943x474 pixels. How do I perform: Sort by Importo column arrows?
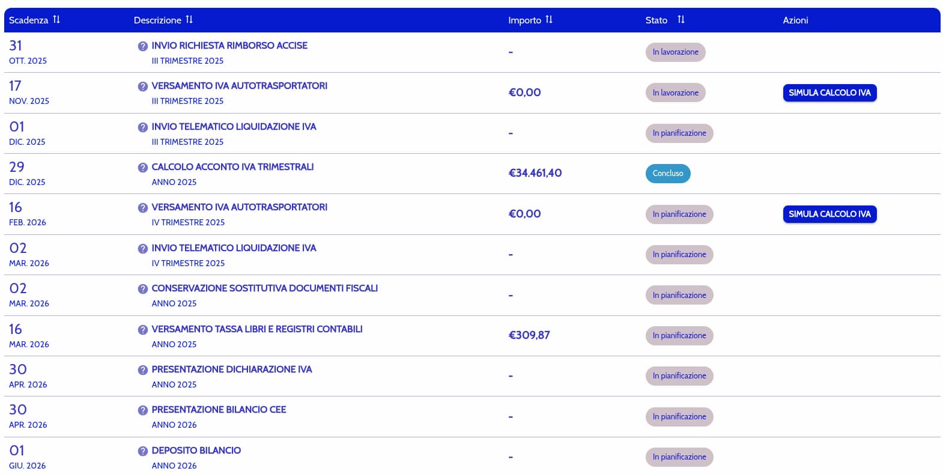(x=549, y=19)
